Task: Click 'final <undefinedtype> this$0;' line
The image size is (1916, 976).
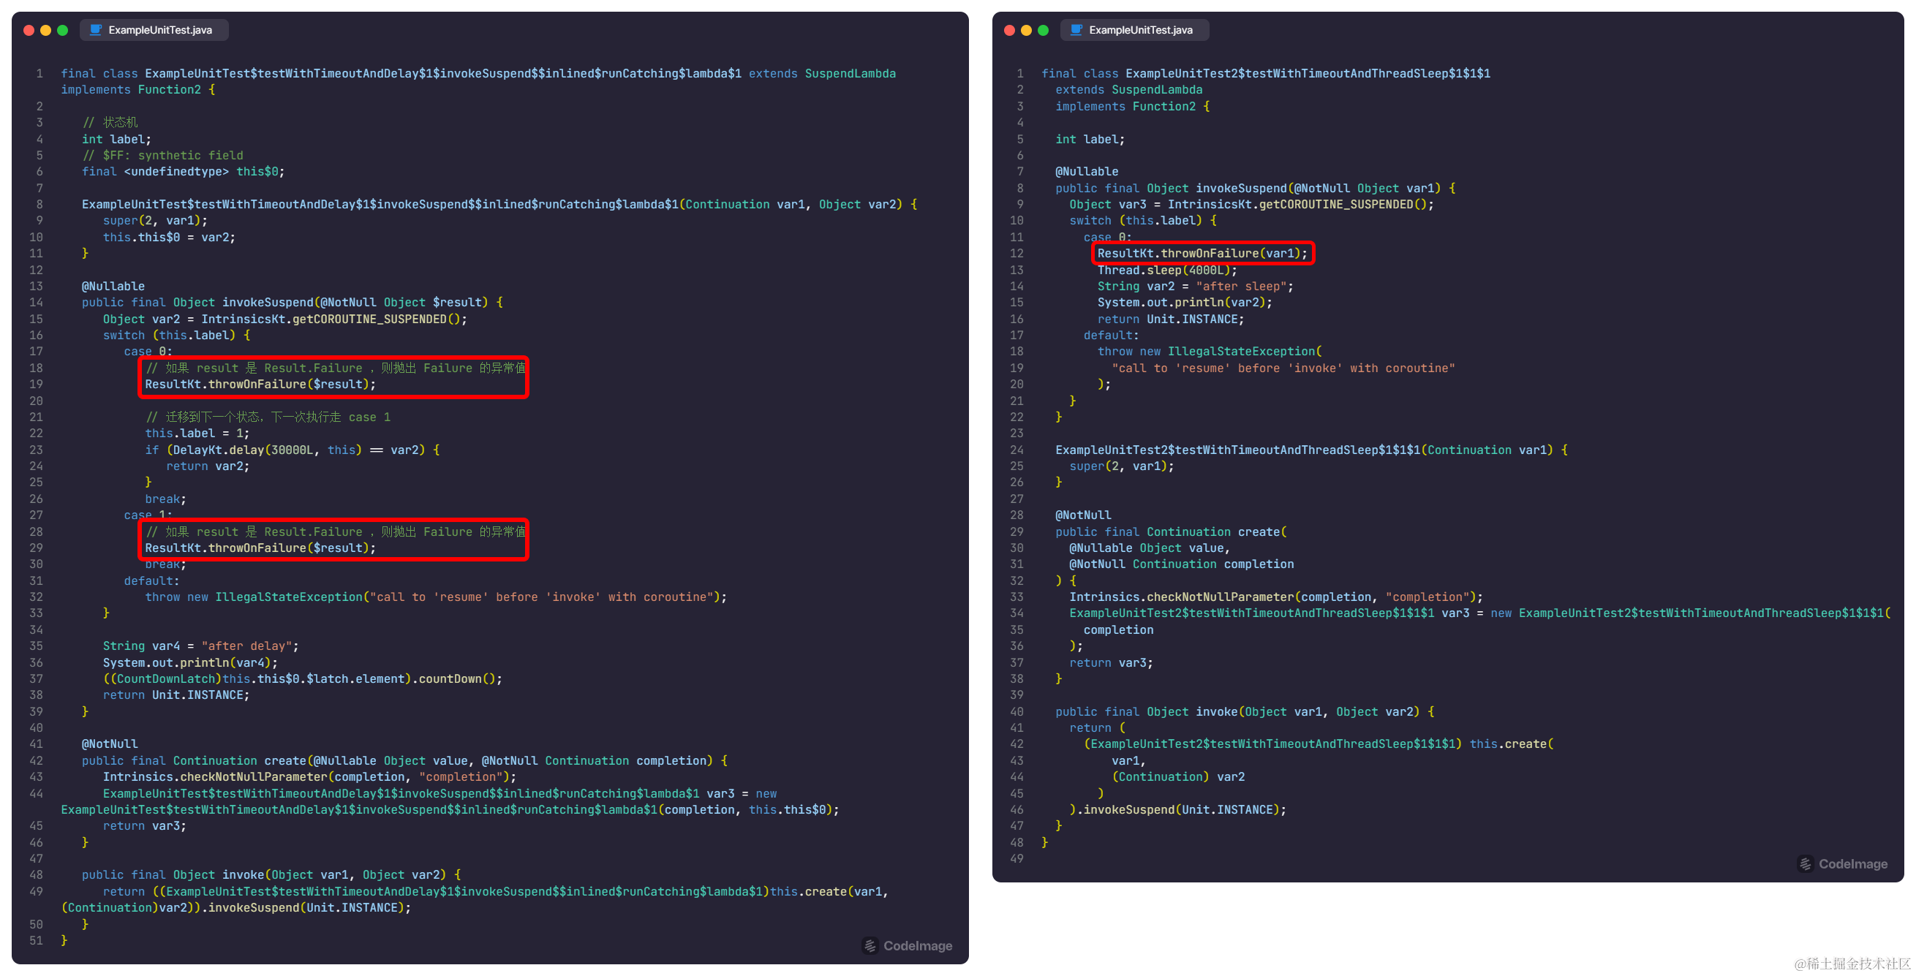Action: click(x=183, y=172)
